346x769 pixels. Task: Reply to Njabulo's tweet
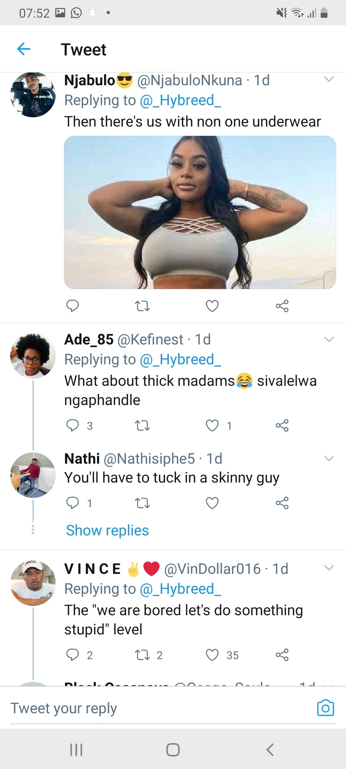click(73, 306)
